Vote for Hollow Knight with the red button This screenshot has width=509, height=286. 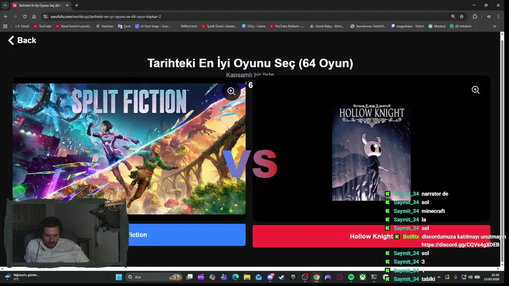pos(371,236)
